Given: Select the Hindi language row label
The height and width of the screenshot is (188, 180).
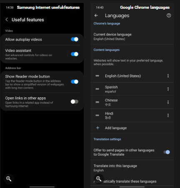Looking at the screenshot, I should pyautogui.click(x=109, y=113).
